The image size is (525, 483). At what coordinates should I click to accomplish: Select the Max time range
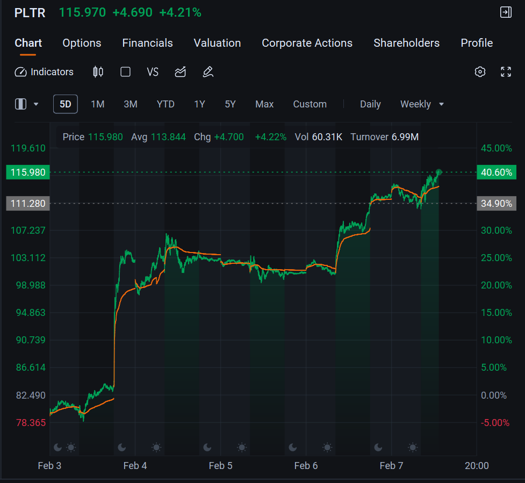coord(264,104)
